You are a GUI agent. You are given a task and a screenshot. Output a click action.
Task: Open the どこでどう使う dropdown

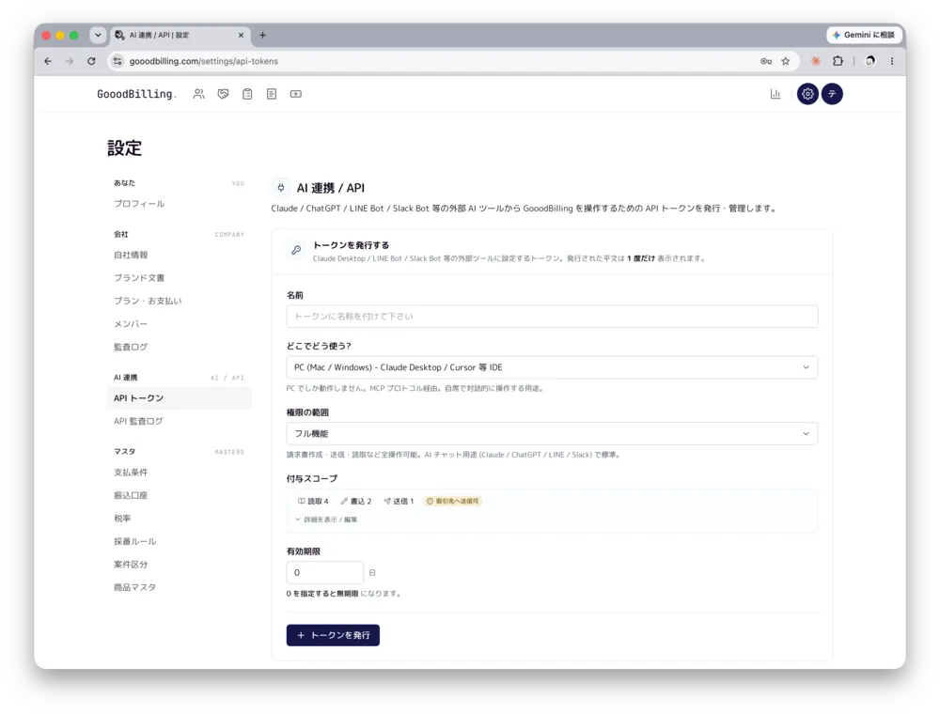click(552, 367)
